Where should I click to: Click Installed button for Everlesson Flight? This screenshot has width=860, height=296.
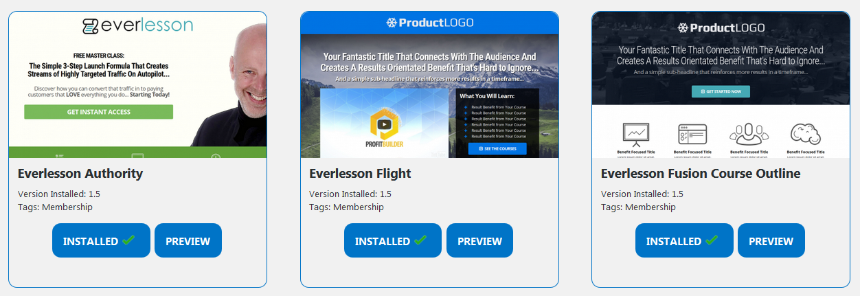(x=393, y=240)
